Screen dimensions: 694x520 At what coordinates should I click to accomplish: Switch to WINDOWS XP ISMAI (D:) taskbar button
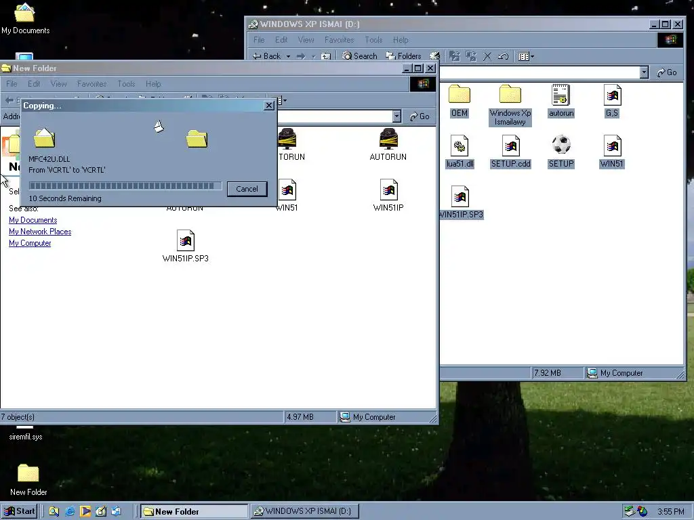(305, 512)
